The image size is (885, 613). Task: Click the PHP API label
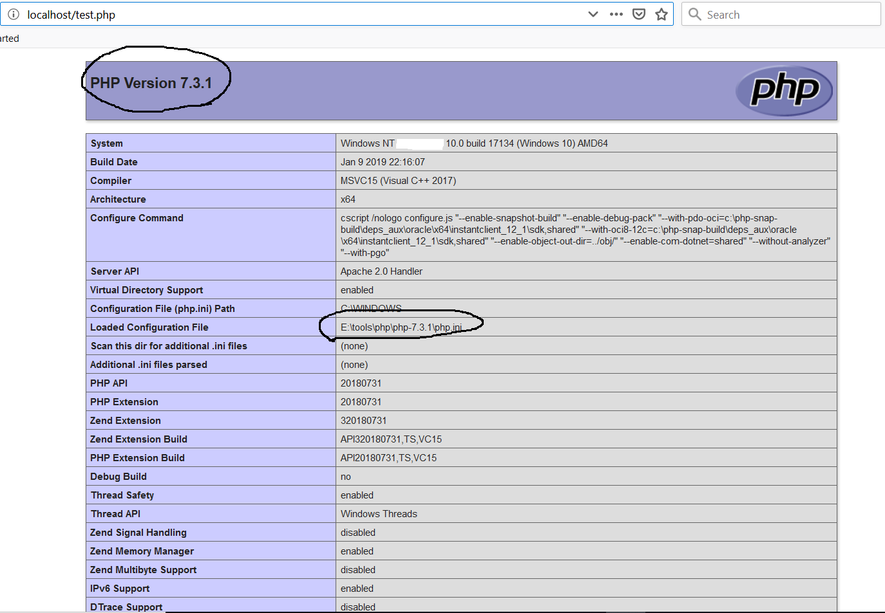coord(109,383)
